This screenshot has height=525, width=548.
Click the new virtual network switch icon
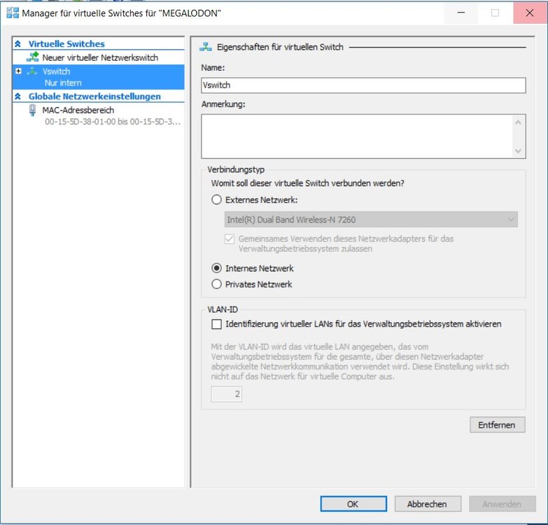[x=32, y=57]
